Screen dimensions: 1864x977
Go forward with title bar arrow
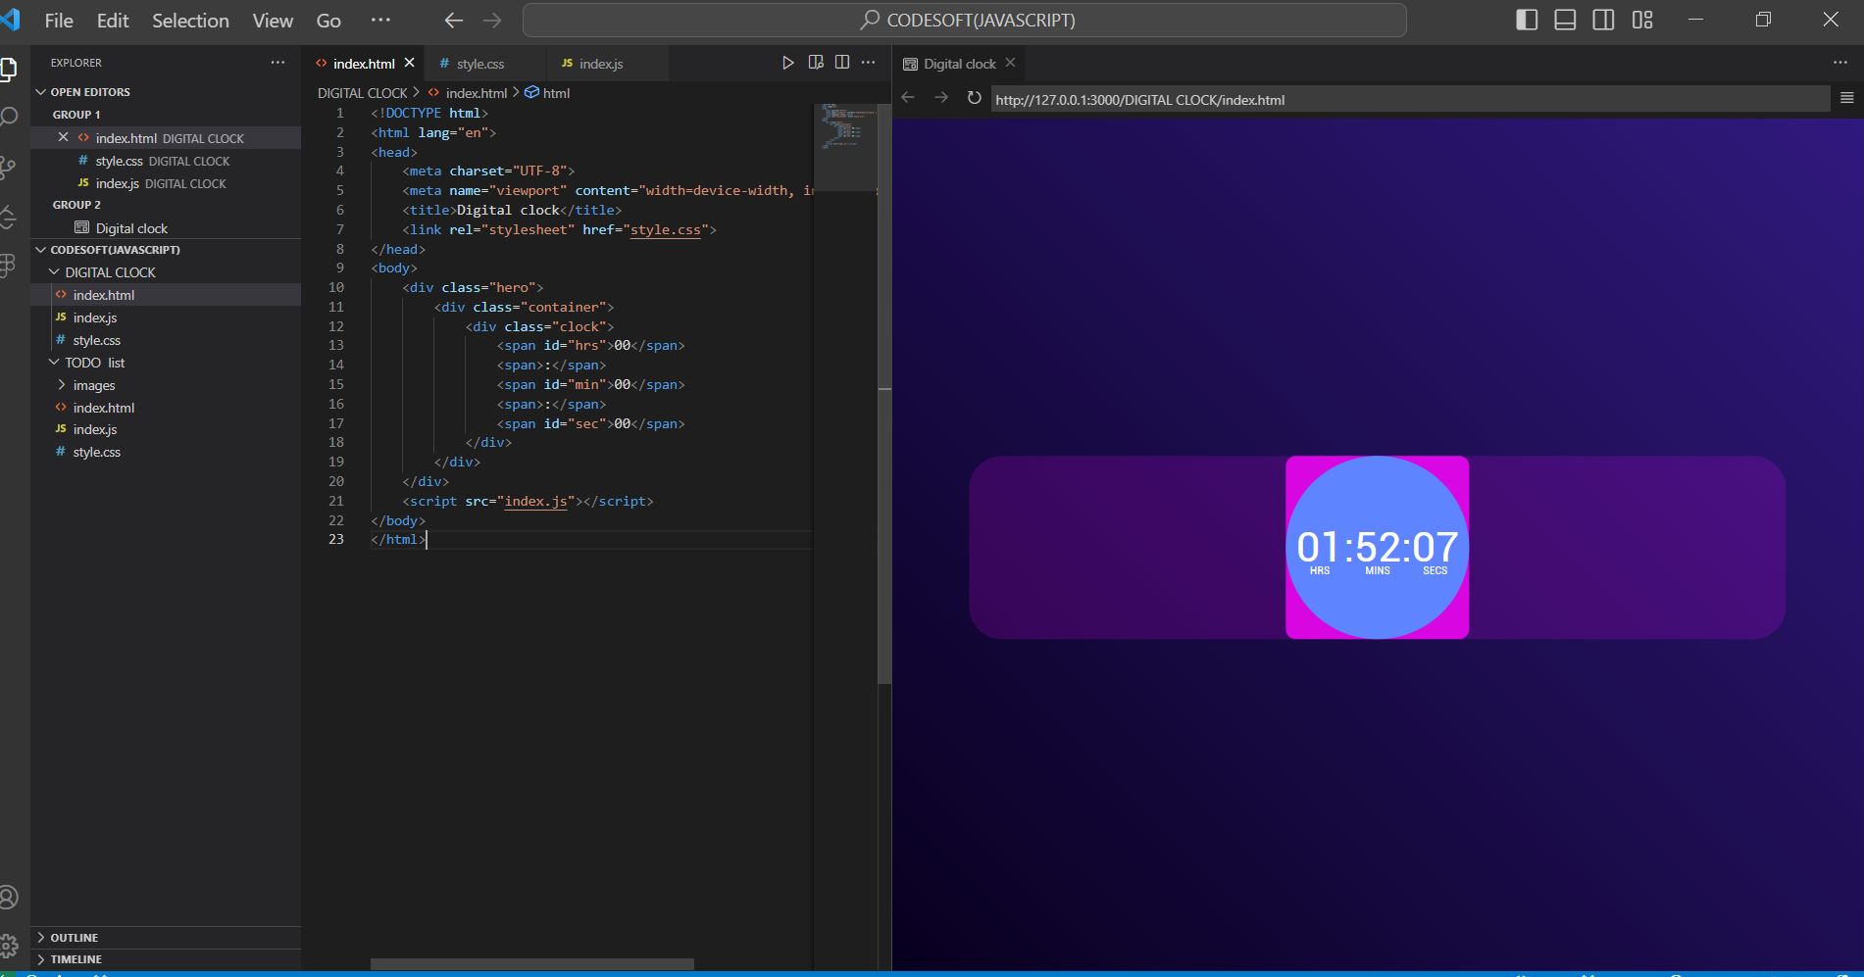point(492,21)
